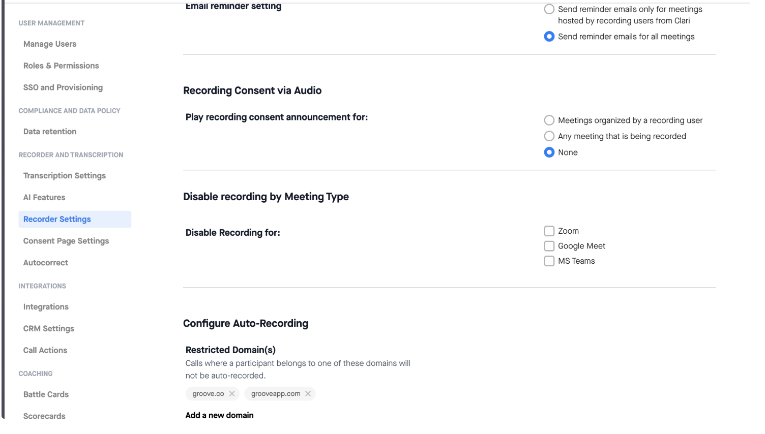Screen dimensions: 765x434
Task: Tick the MS Teams checkbox
Action: [549, 261]
